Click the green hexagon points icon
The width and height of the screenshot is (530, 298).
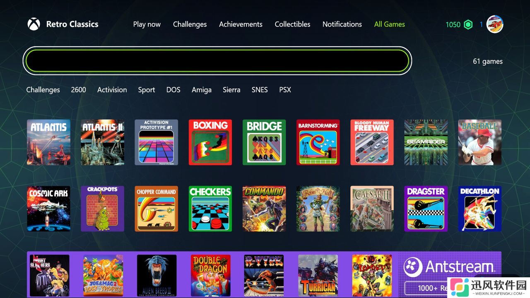[x=468, y=24]
